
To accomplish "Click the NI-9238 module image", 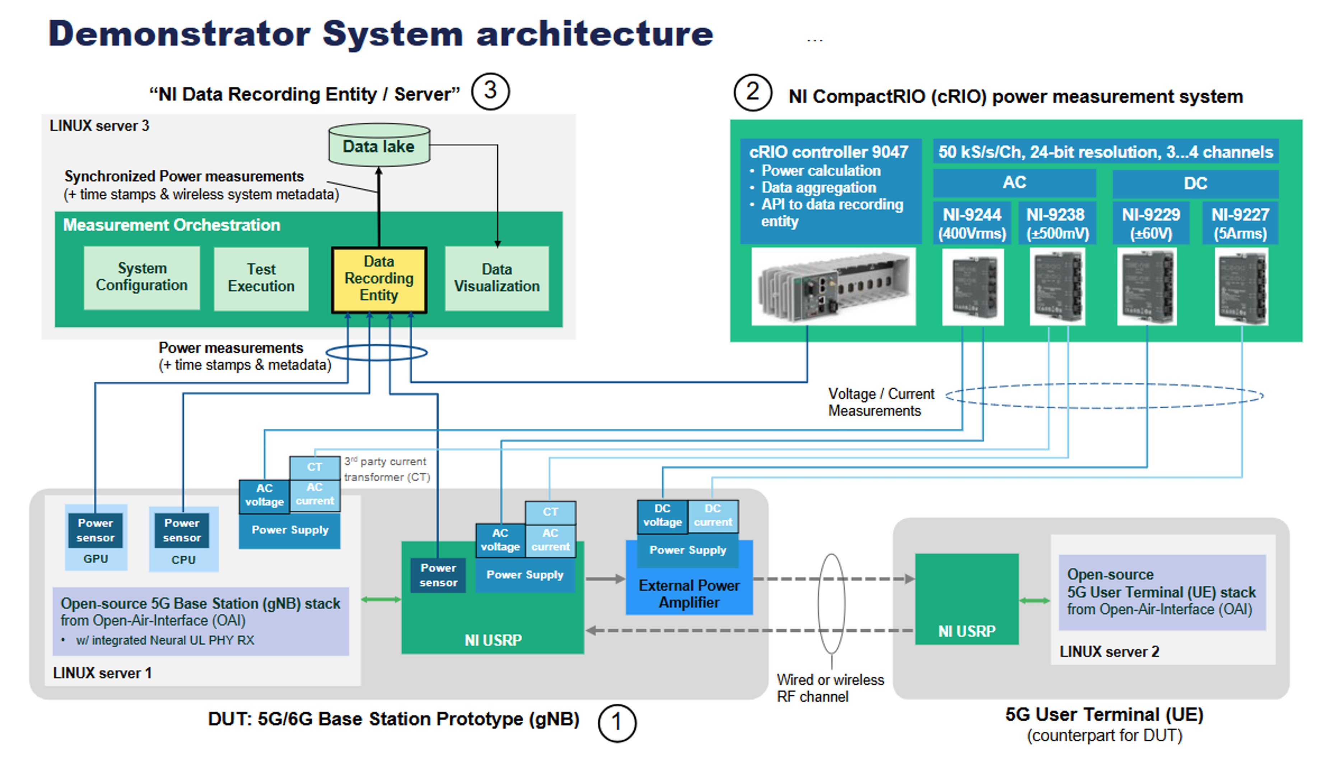I will coord(1057,287).
